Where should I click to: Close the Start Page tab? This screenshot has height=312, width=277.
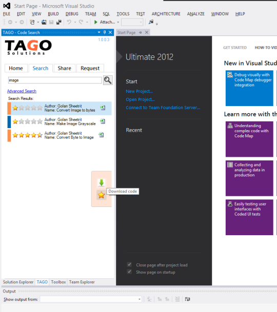coord(147,32)
